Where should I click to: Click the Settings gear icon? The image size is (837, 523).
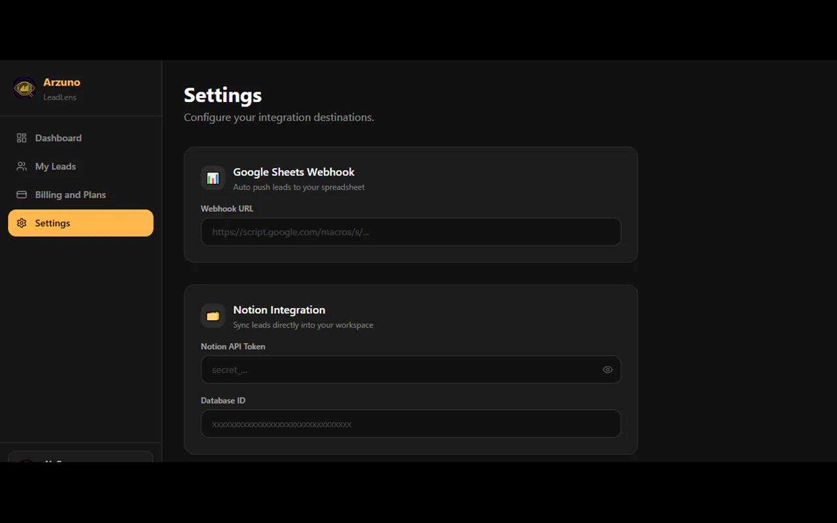22,223
